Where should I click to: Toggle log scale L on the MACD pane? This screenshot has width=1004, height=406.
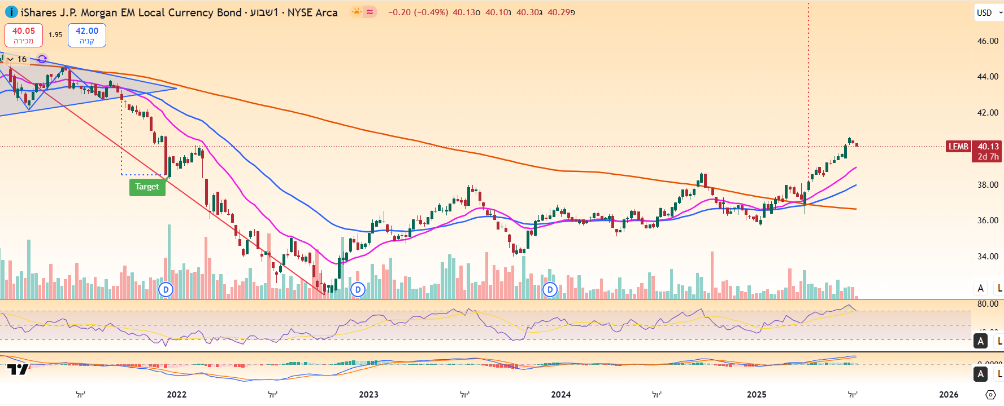click(x=999, y=374)
